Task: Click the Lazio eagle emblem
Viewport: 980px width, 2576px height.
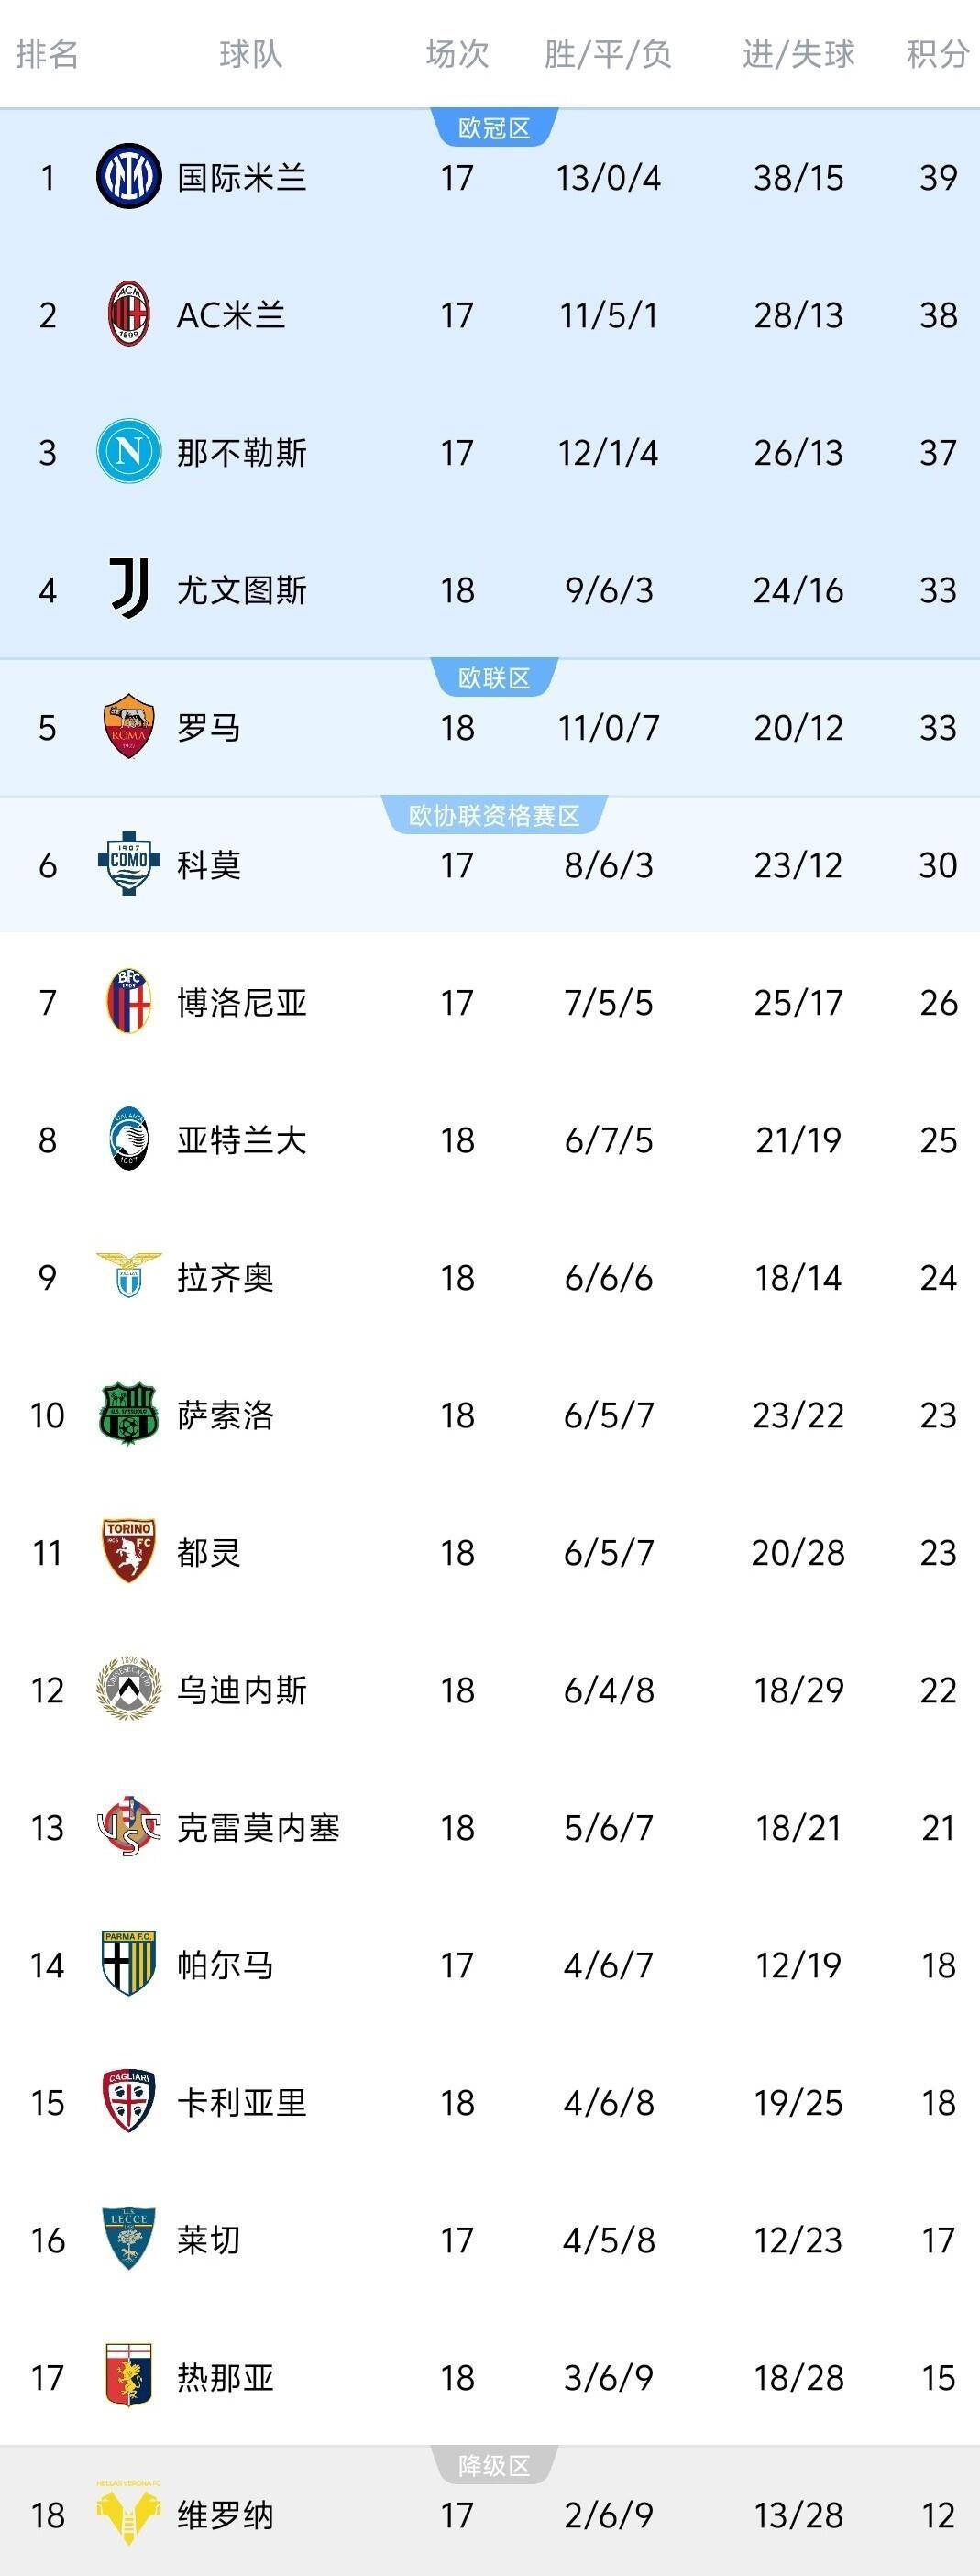Action: [x=128, y=1275]
